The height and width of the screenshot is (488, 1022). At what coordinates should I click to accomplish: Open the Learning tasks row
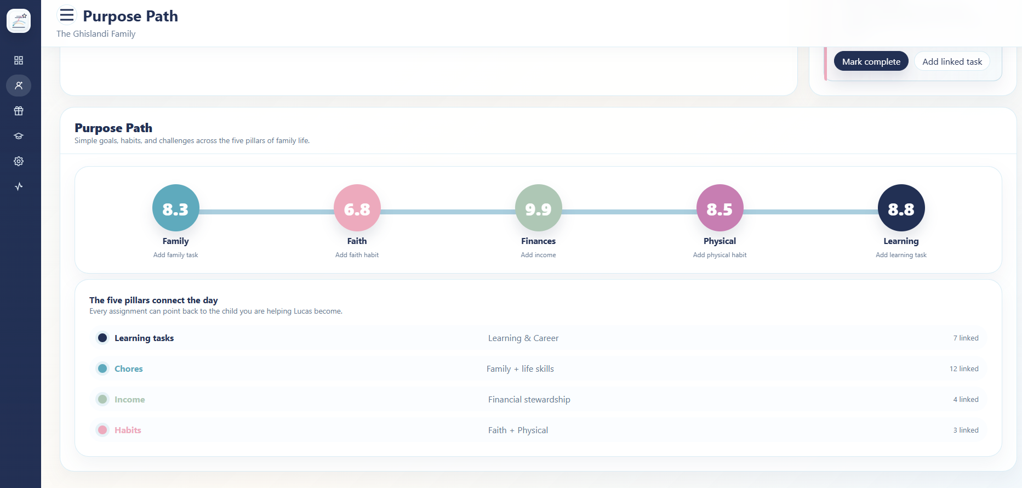[x=538, y=338]
